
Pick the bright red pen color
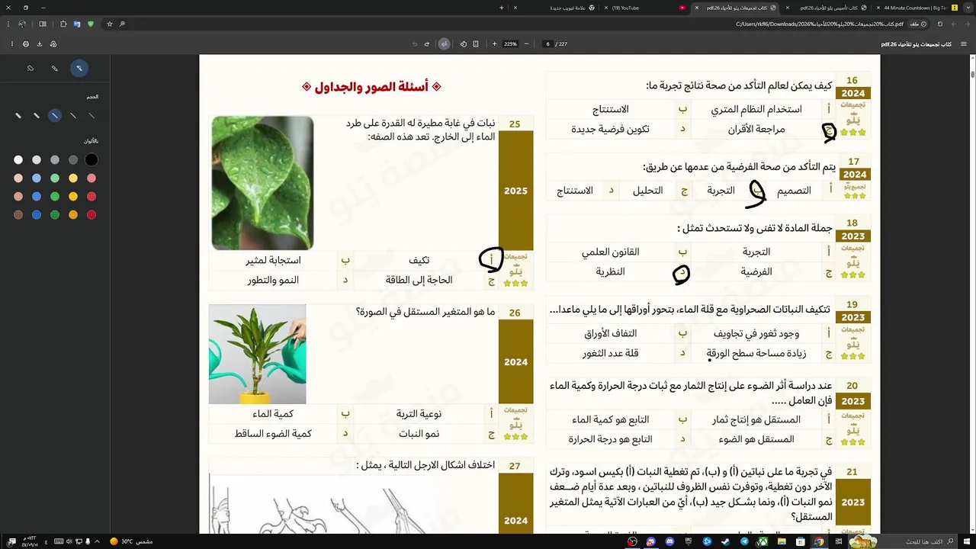[91, 197]
